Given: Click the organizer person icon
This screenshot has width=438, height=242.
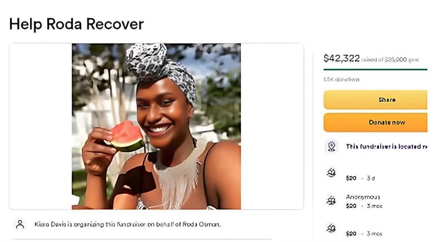Looking at the screenshot, I should [20, 224].
